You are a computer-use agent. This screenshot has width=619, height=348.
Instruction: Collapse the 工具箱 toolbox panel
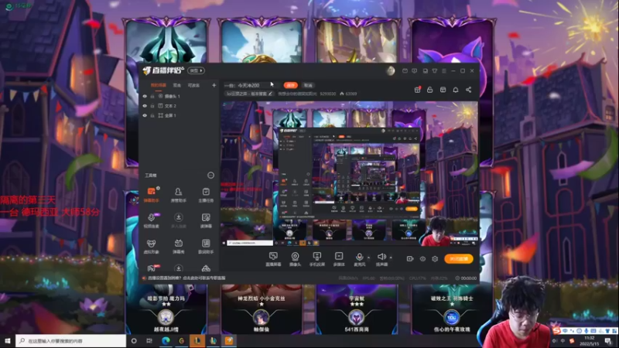[x=210, y=176]
